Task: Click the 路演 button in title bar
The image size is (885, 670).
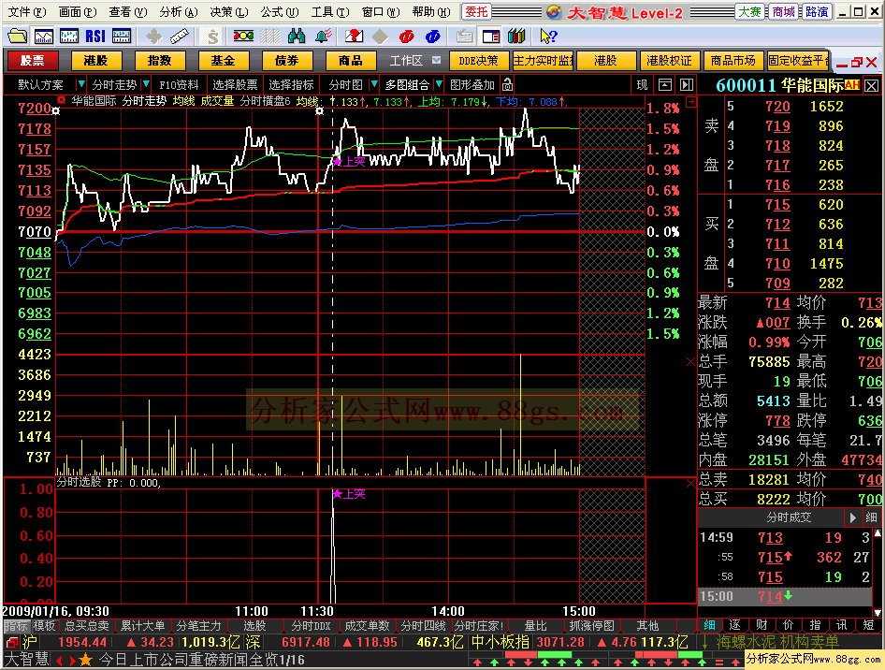Action: 817,12
